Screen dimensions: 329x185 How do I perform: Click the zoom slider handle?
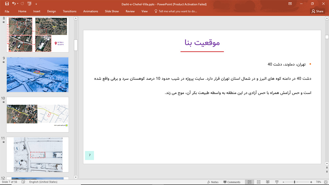point(295,182)
